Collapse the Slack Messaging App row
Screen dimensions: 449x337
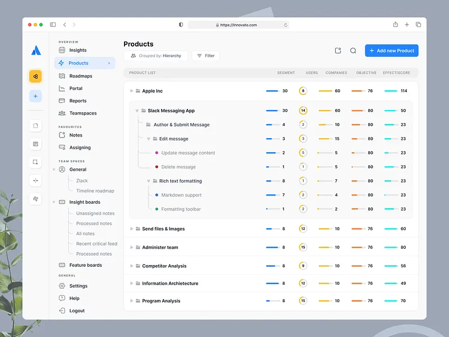point(136,111)
